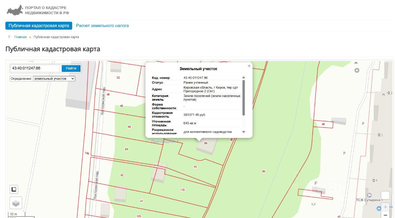Click parcel number 135 on map

click(183, 190)
